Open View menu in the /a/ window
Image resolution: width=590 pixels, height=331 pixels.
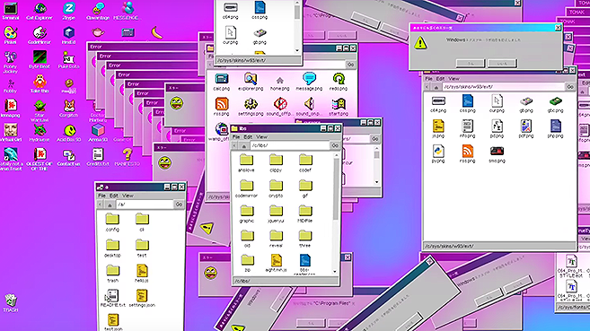point(128,196)
